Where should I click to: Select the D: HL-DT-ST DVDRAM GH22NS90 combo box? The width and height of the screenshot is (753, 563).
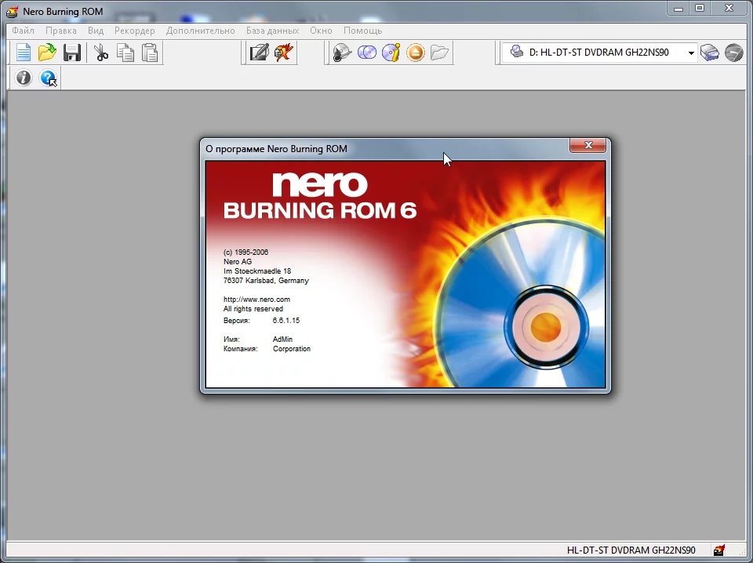point(599,53)
